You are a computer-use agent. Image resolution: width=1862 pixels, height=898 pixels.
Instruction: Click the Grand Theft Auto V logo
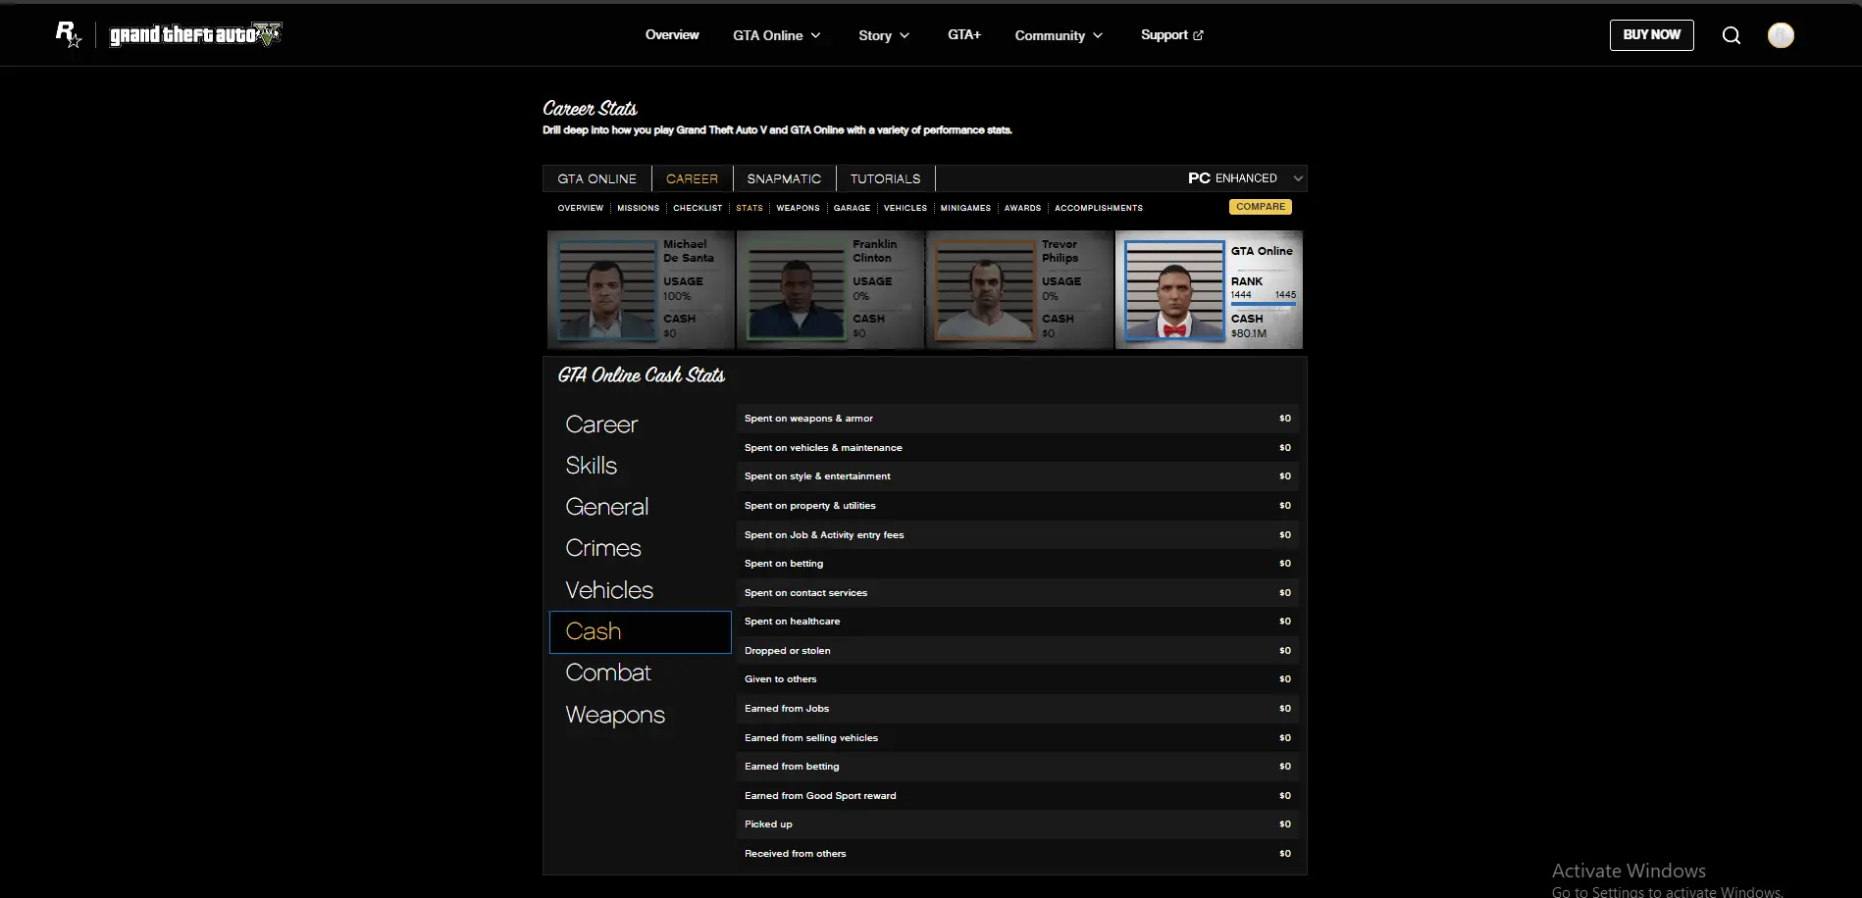[195, 35]
